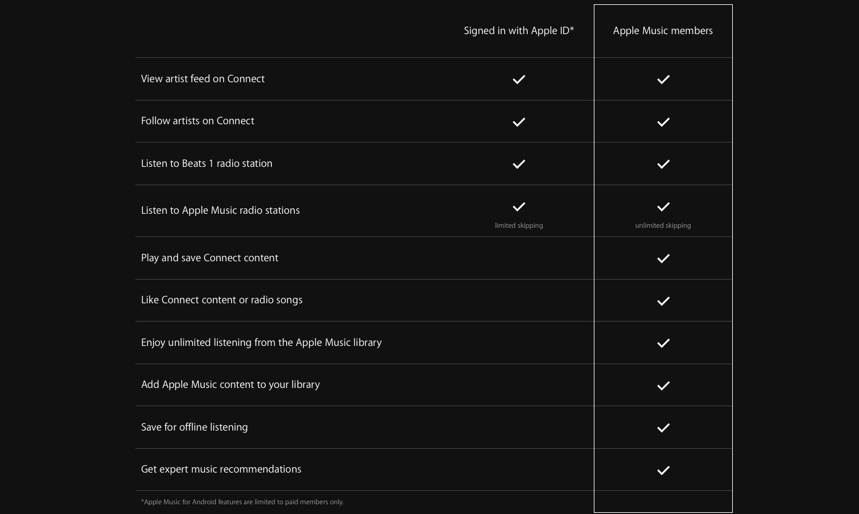Click members checkmark for Play and save Connect content
The height and width of the screenshot is (514, 859).
(x=663, y=258)
